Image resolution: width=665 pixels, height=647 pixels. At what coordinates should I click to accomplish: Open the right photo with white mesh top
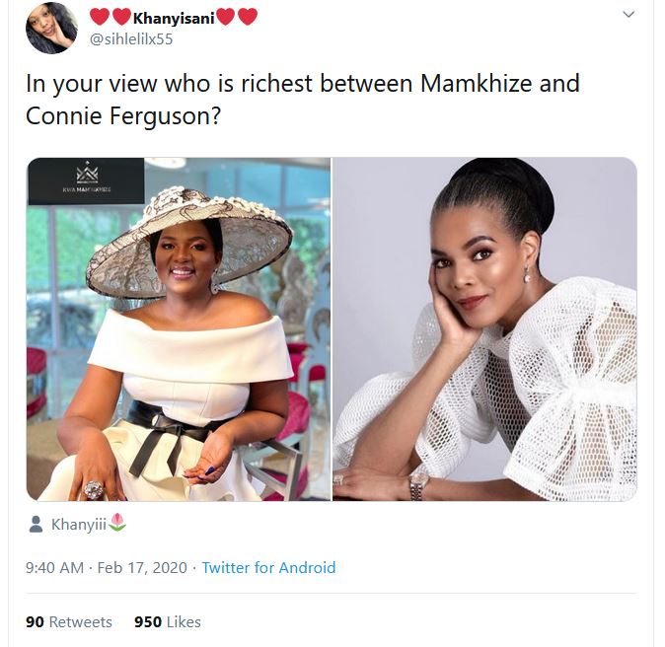[x=484, y=329]
